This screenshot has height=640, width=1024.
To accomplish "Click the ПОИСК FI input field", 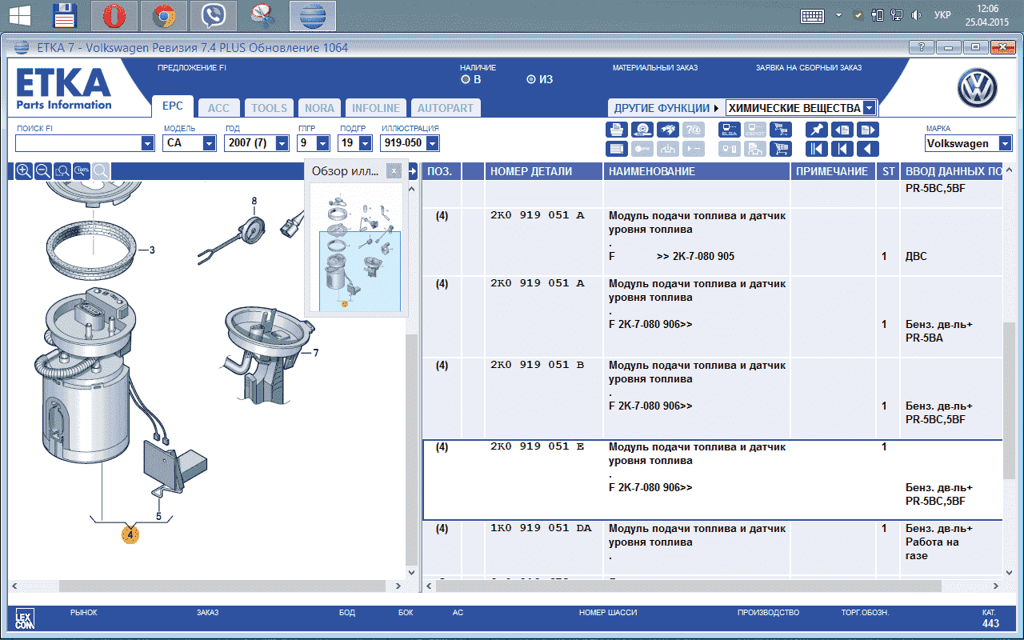I will point(78,143).
